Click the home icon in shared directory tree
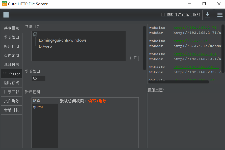The width and height of the screenshot is (225, 150). pyautogui.click(x=35, y=34)
